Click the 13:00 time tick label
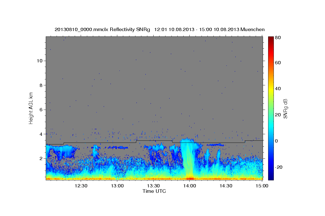 (x=117, y=186)
